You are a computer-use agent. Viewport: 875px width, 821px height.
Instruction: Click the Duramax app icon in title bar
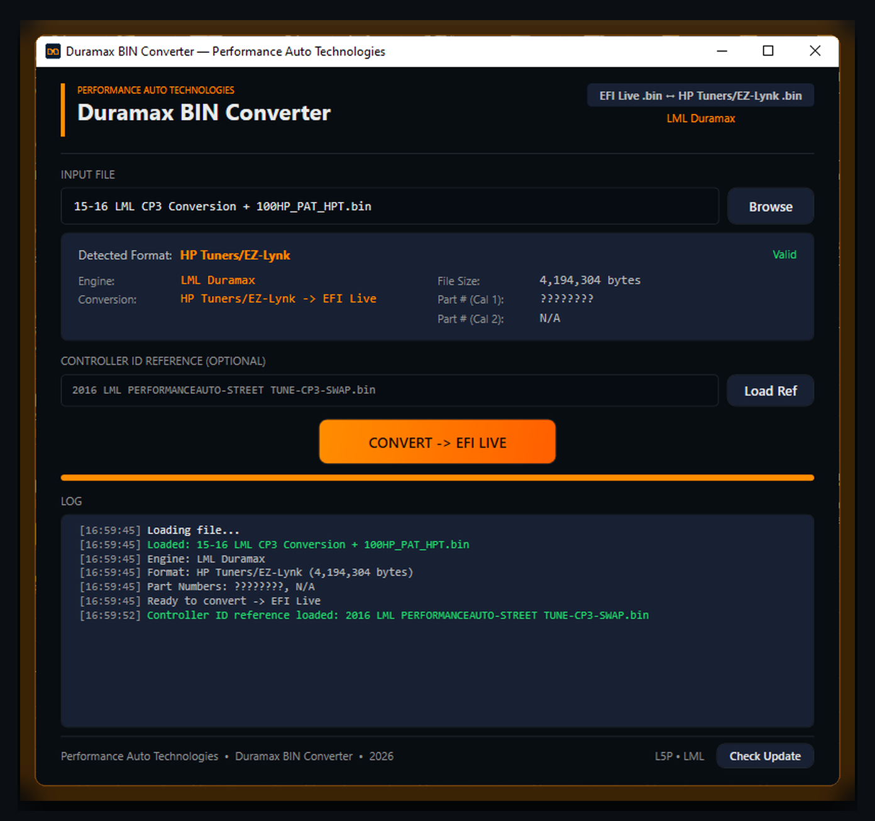[x=53, y=52]
